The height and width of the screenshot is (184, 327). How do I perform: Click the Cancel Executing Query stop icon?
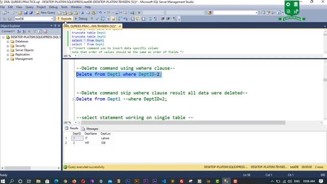pos(92,19)
